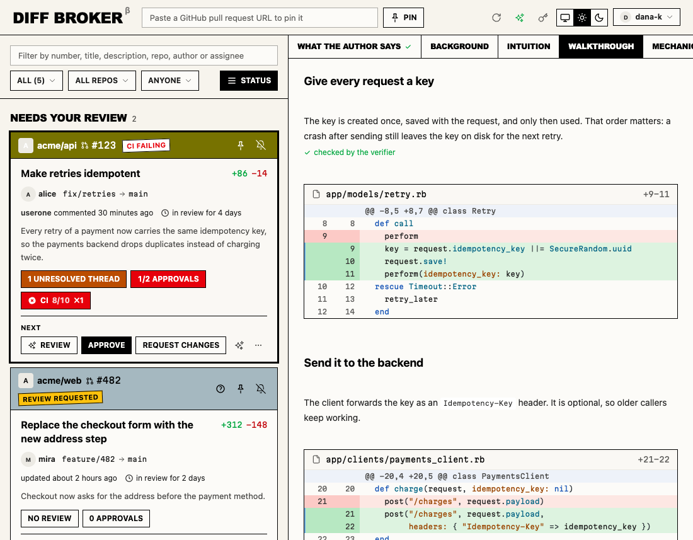Mute notifications for acme/api #123
Viewport: 693px width, 540px height.
[x=261, y=146]
